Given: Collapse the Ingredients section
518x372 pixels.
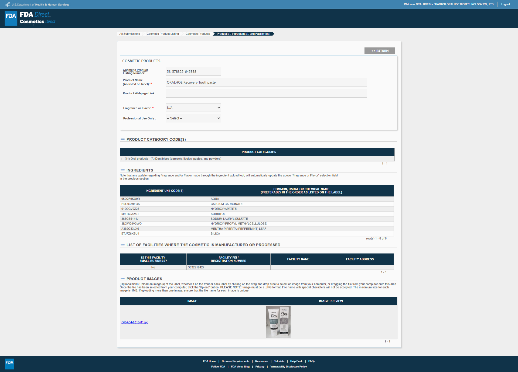Looking at the screenshot, I should [122, 170].
